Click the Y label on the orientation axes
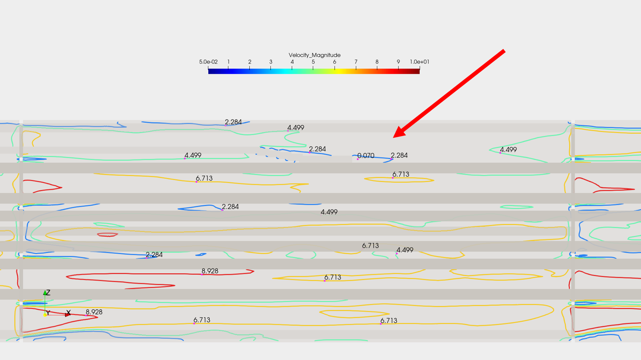 click(48, 313)
